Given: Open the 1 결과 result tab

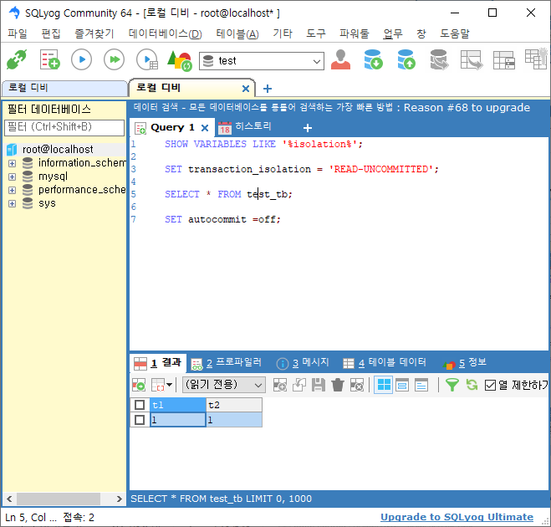Looking at the screenshot, I should 158,363.
